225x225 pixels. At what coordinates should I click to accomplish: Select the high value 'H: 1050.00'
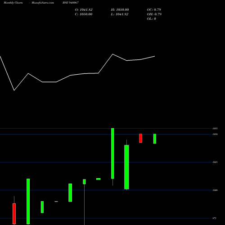click(x=120, y=10)
